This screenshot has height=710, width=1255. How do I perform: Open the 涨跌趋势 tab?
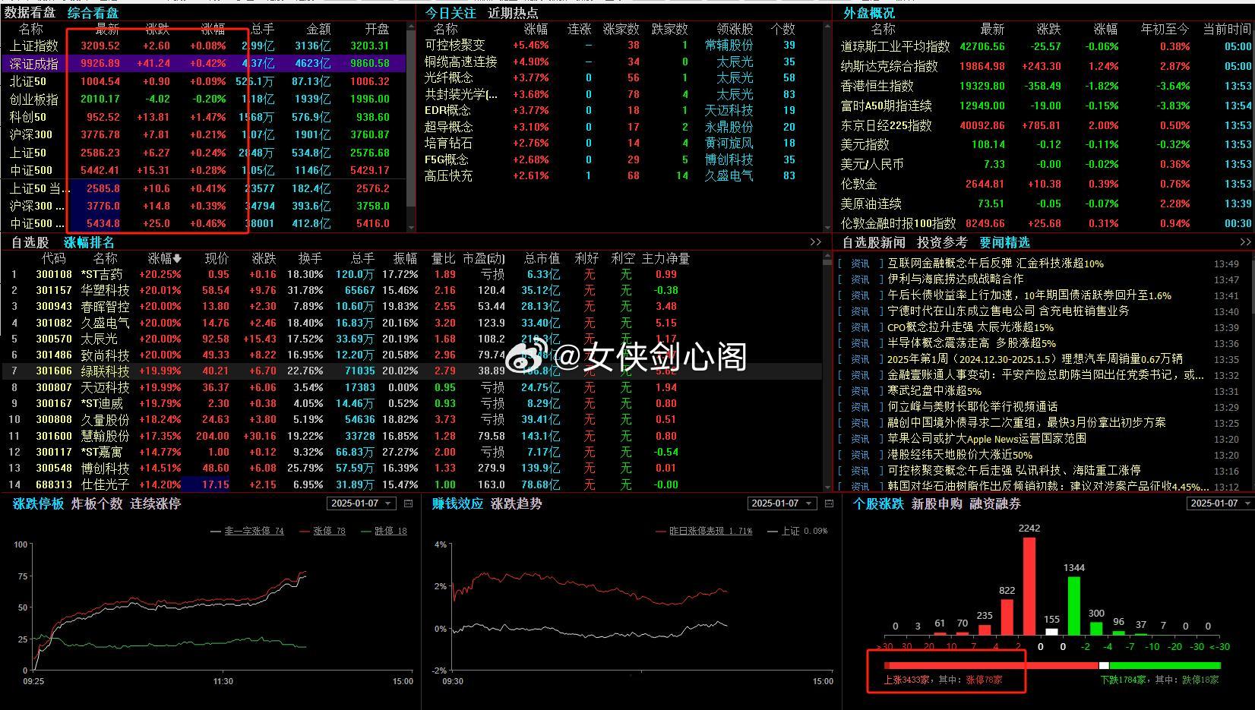coord(517,503)
